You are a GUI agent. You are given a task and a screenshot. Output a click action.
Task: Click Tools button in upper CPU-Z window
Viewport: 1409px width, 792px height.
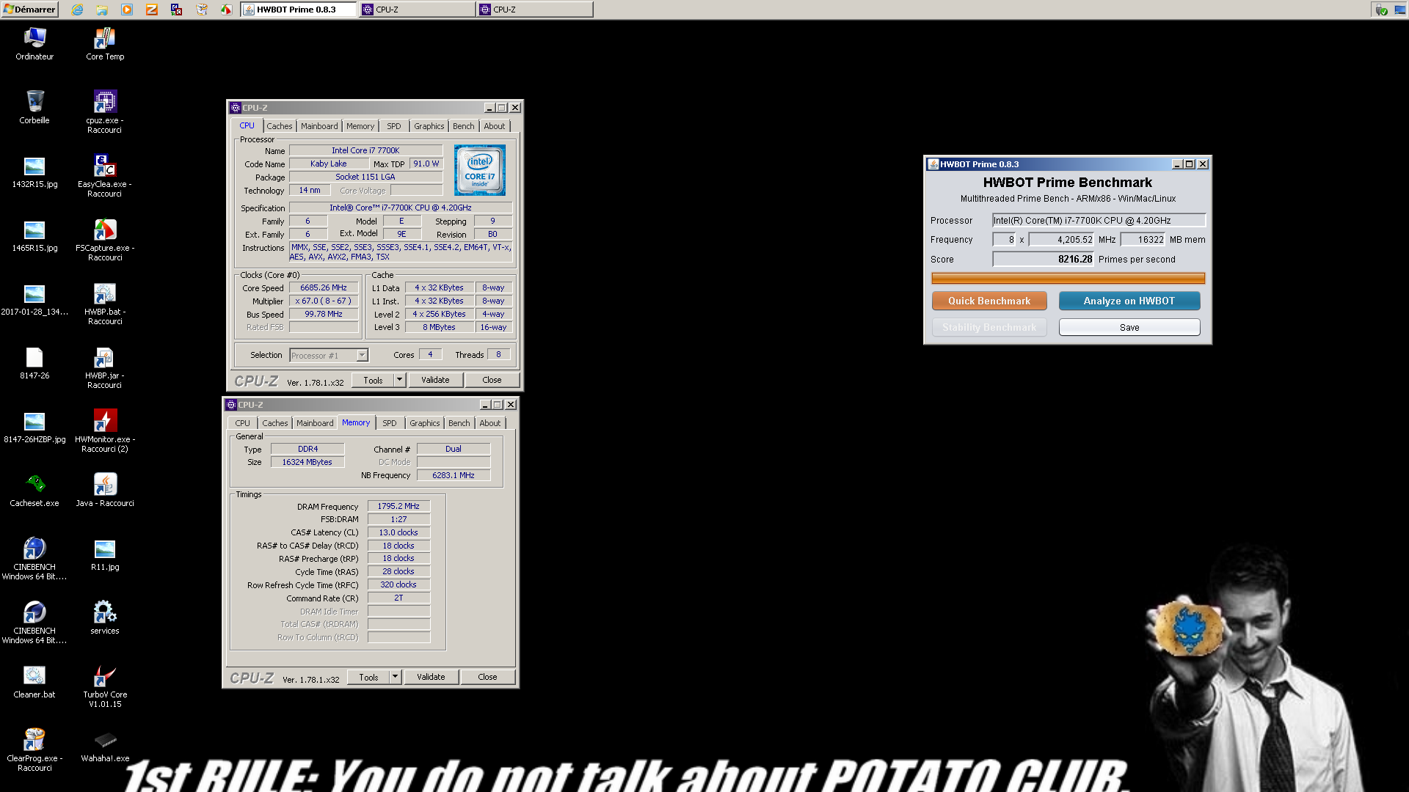coord(373,380)
